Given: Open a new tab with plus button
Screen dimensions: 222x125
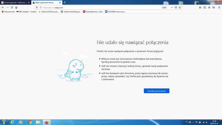Looking at the screenshot, I should pos(65,2).
